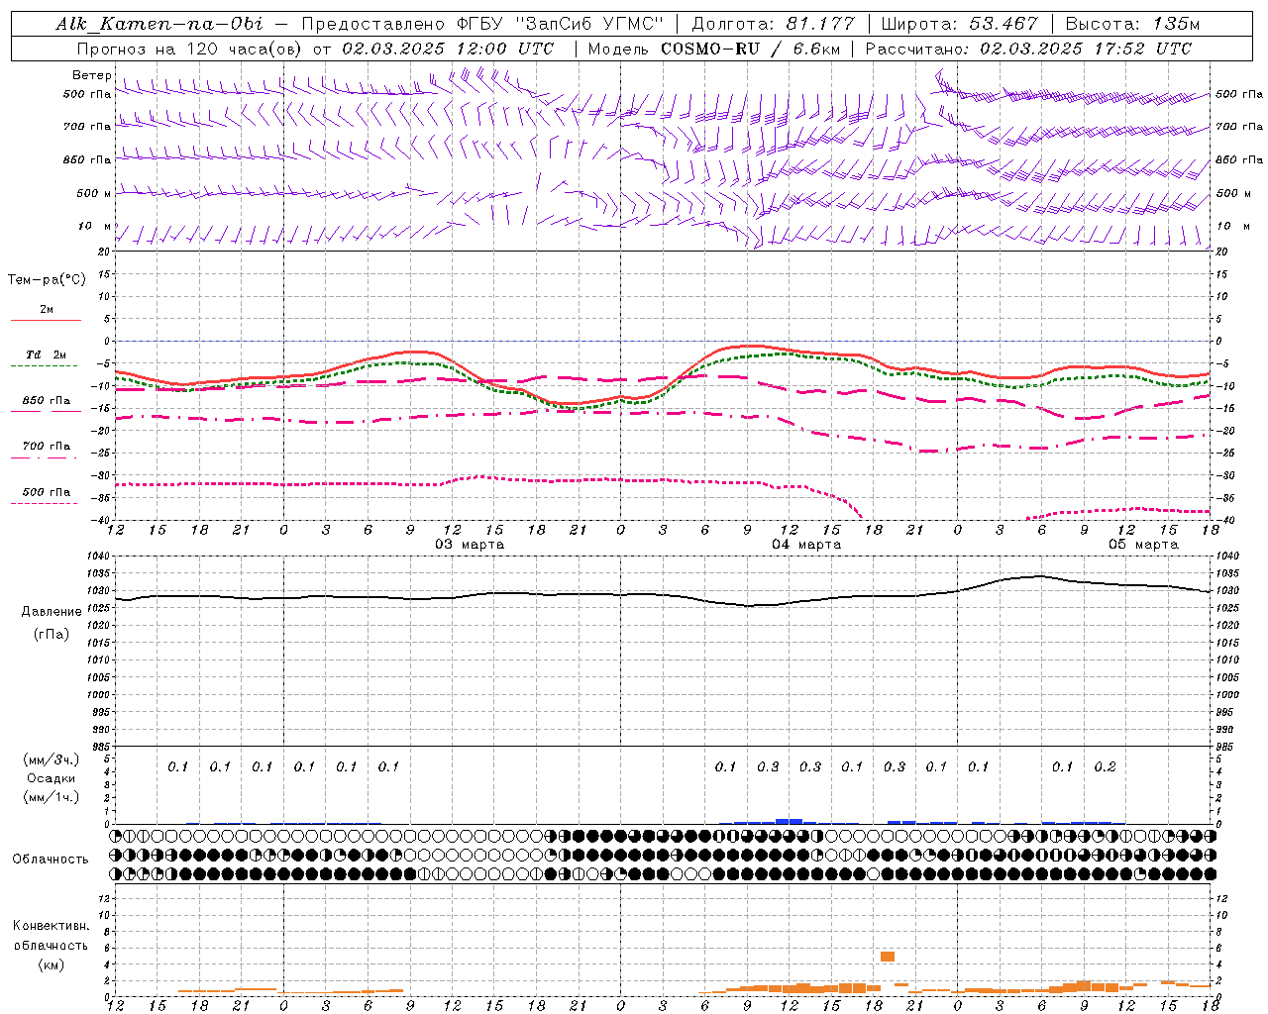Click the '10 м' wind level label beside 'Ветер'
The height and width of the screenshot is (1014, 1268).
(96, 227)
